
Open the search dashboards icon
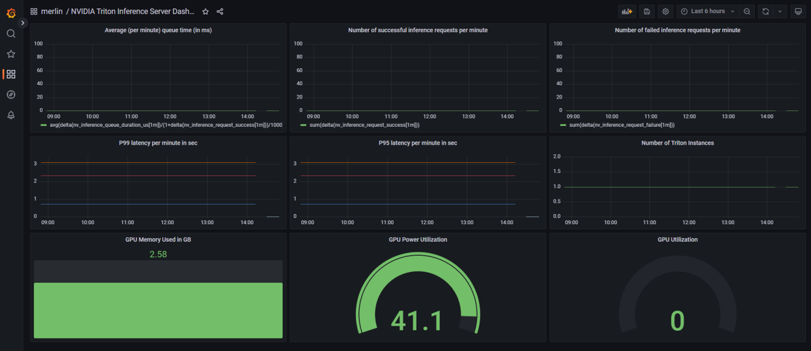[11, 34]
